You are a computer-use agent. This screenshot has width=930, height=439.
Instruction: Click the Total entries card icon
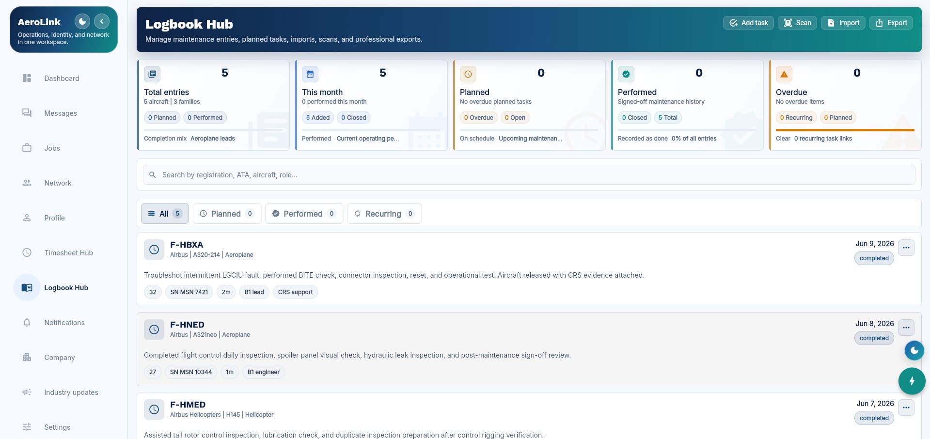click(152, 74)
